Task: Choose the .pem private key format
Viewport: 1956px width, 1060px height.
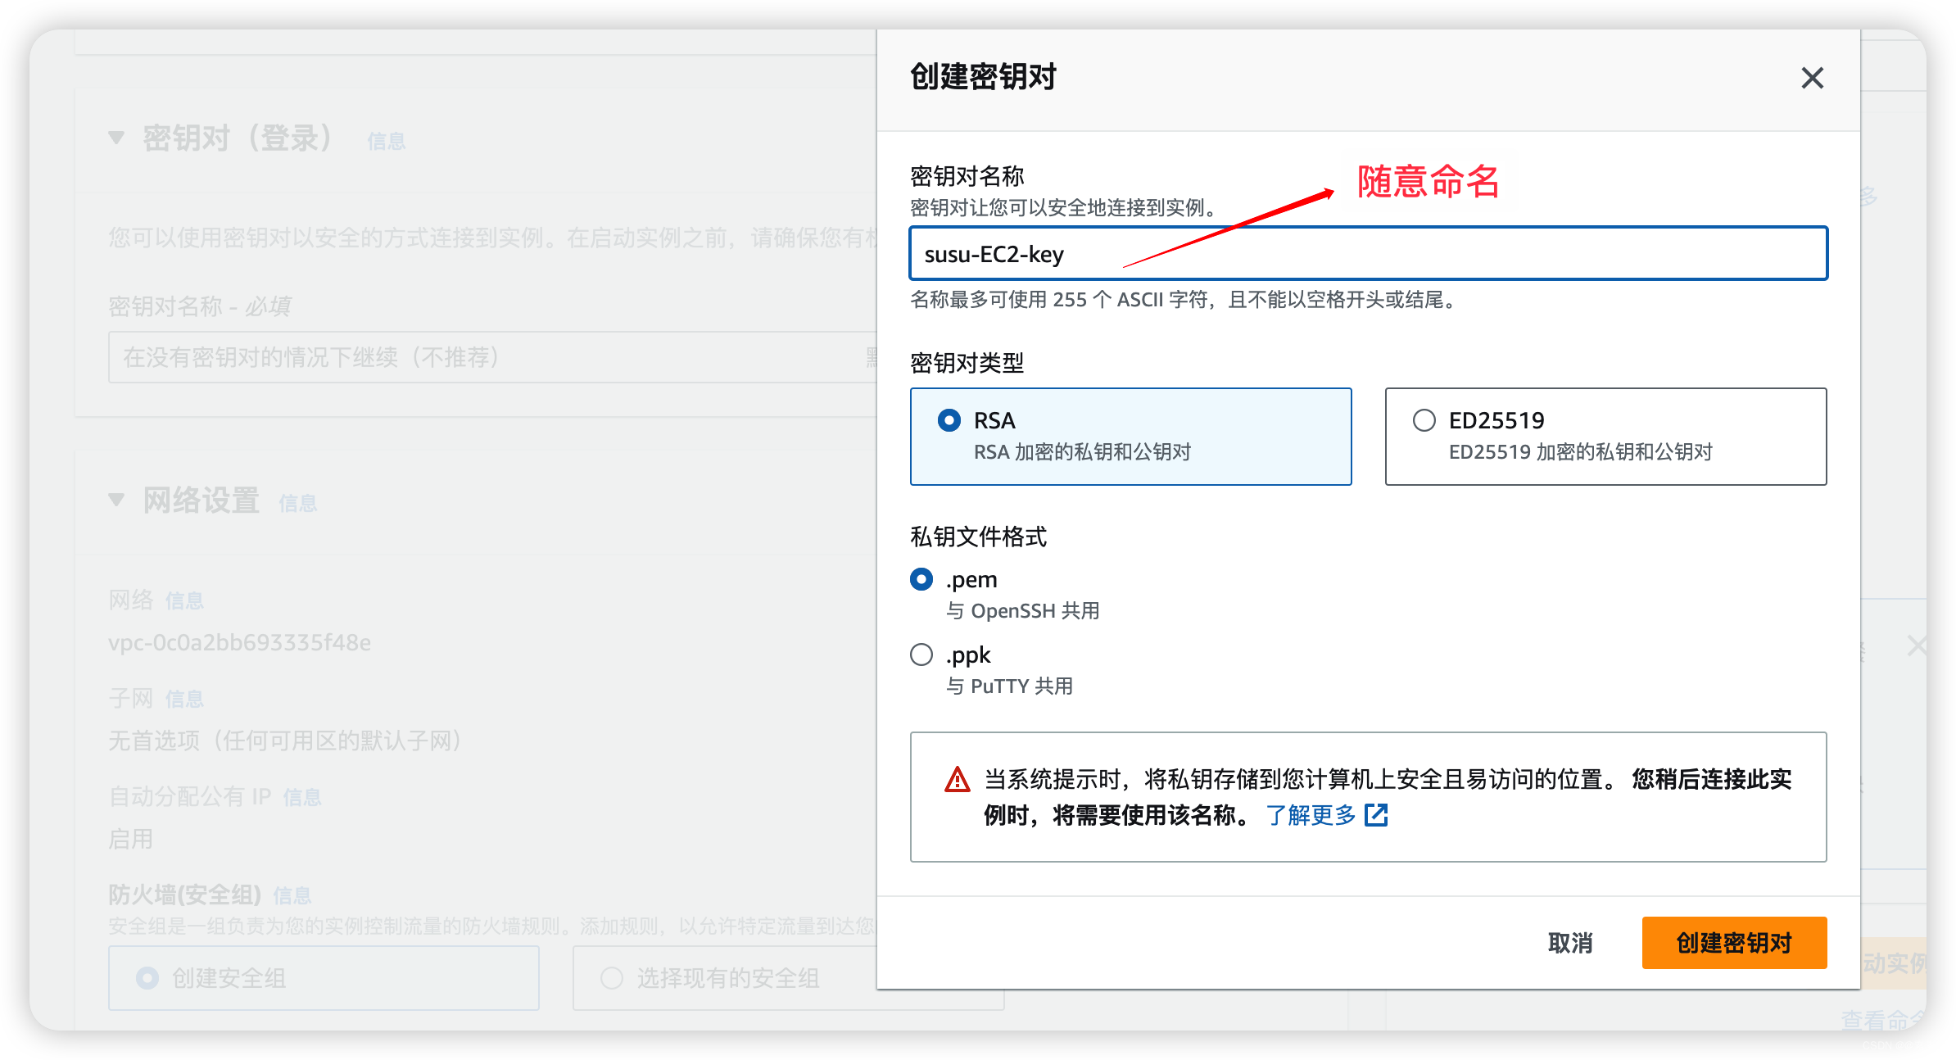Action: (x=921, y=580)
